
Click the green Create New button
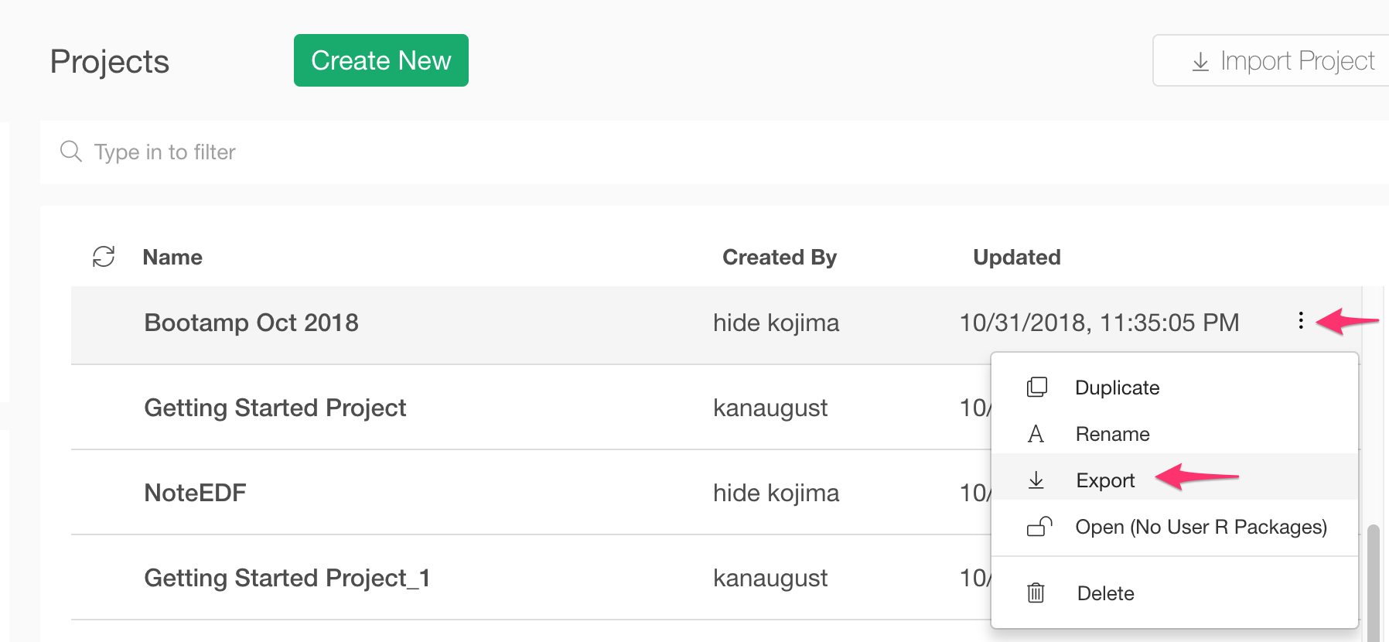coord(381,60)
